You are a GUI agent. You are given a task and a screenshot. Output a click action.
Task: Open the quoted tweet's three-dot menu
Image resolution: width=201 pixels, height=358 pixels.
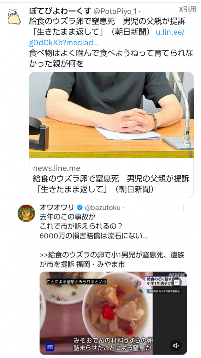pos(184,208)
